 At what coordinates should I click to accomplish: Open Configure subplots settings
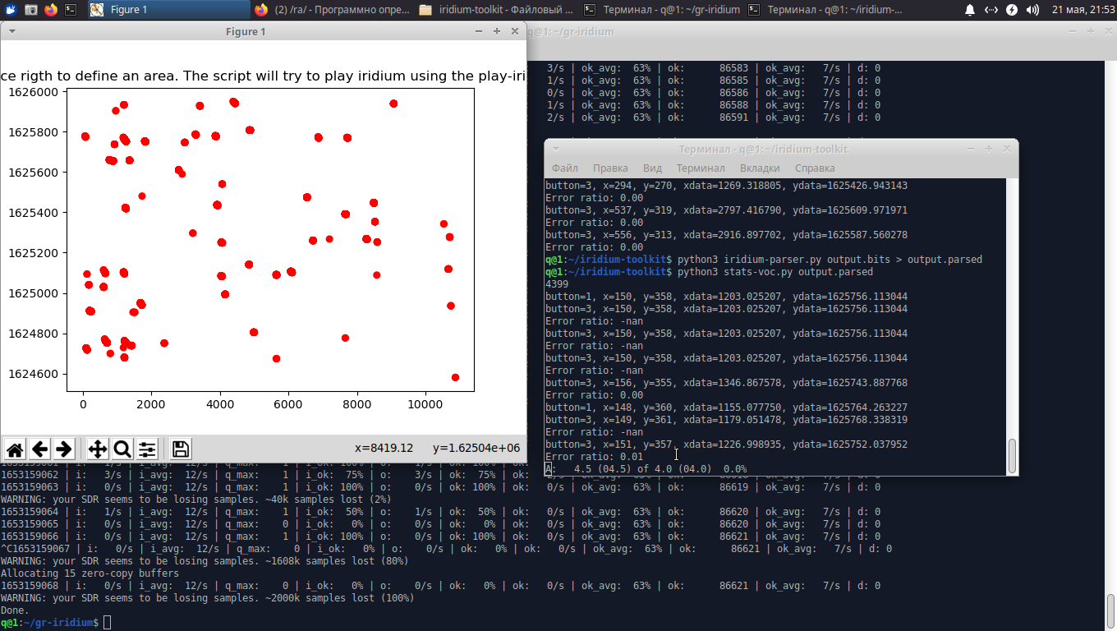coord(147,449)
